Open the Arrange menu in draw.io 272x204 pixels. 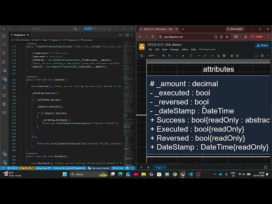174,49
